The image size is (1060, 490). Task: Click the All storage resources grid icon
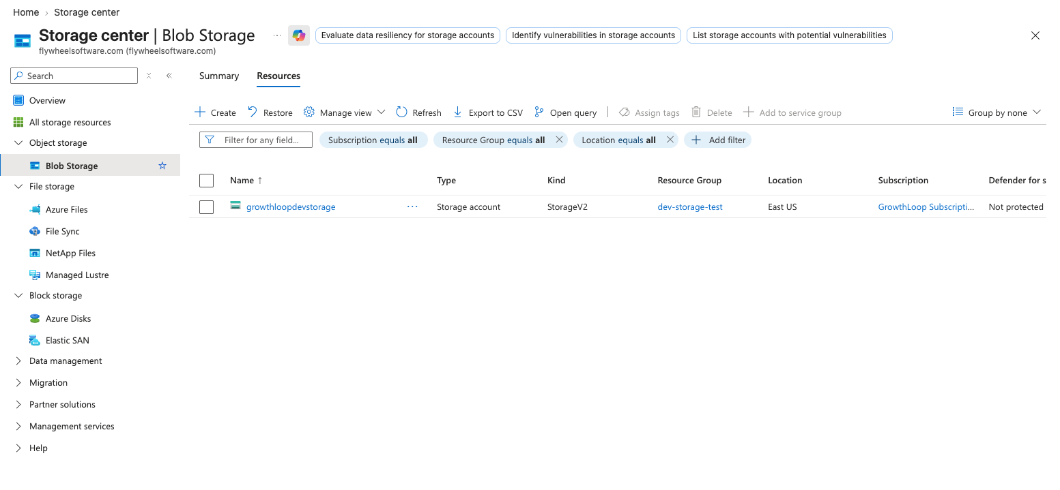pos(18,122)
